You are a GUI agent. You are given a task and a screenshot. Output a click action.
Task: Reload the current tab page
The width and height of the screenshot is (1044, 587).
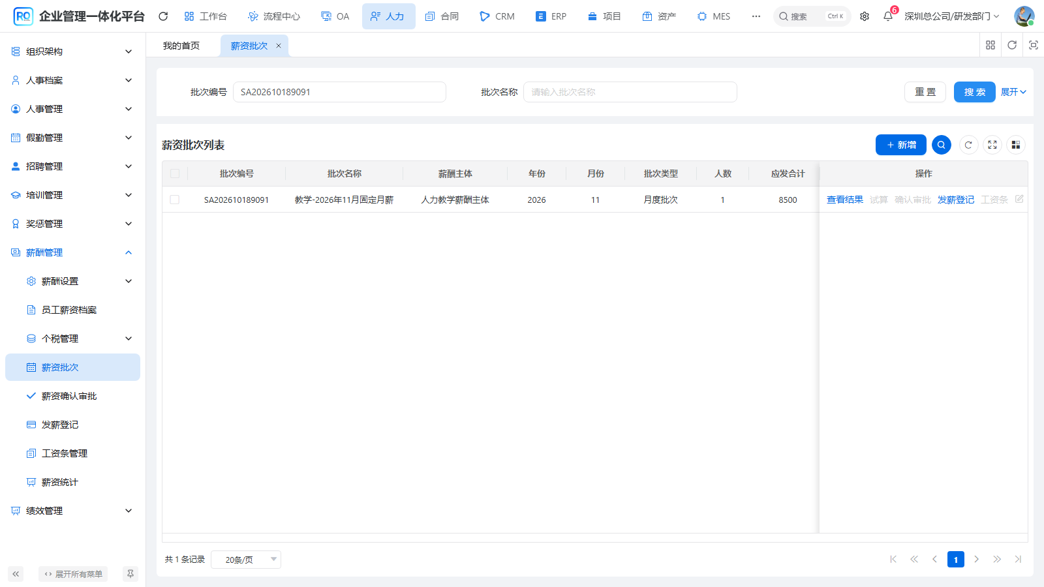click(x=1012, y=45)
